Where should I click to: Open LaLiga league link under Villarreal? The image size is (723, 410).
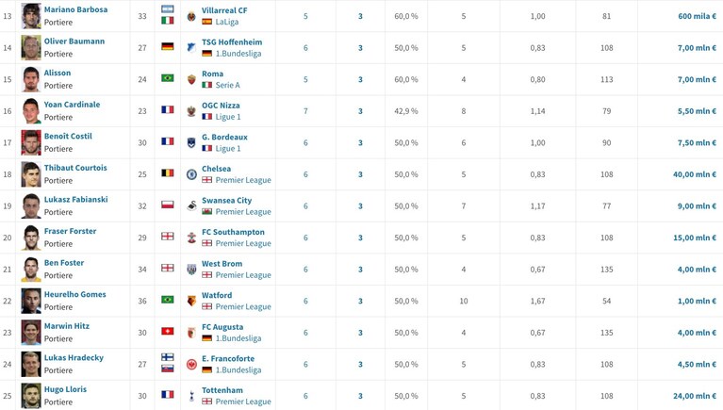[x=227, y=22]
